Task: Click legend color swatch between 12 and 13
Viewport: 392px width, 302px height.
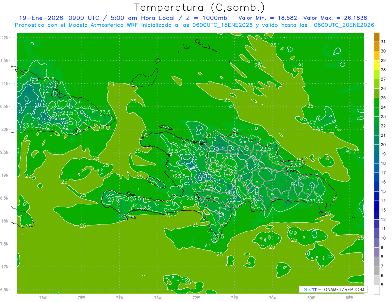Action: pos(377,215)
